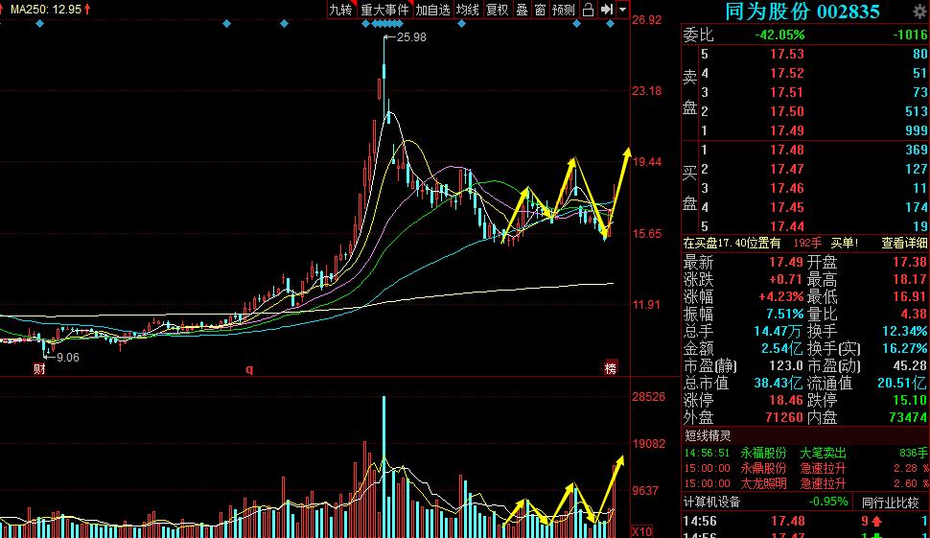Screen dimensions: 930x538
Task: Click the 总市值 38.43亿 value
Action: [779, 384]
